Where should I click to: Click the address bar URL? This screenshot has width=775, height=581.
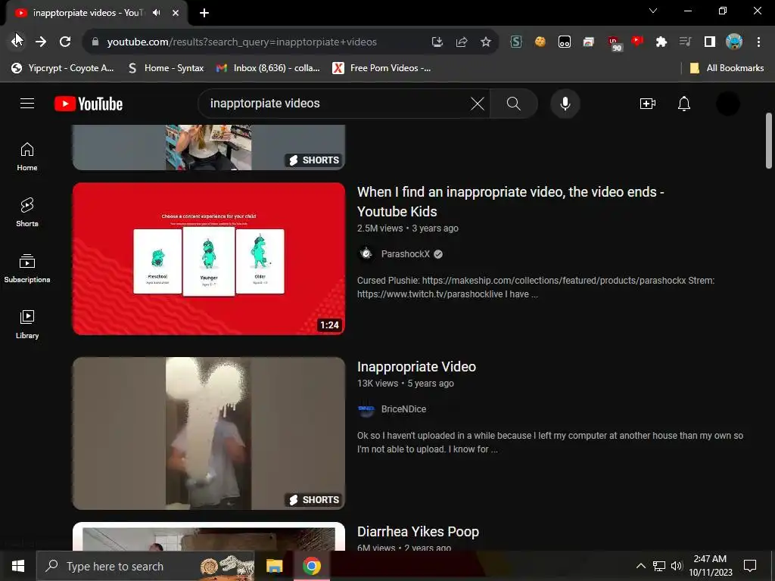click(x=241, y=42)
